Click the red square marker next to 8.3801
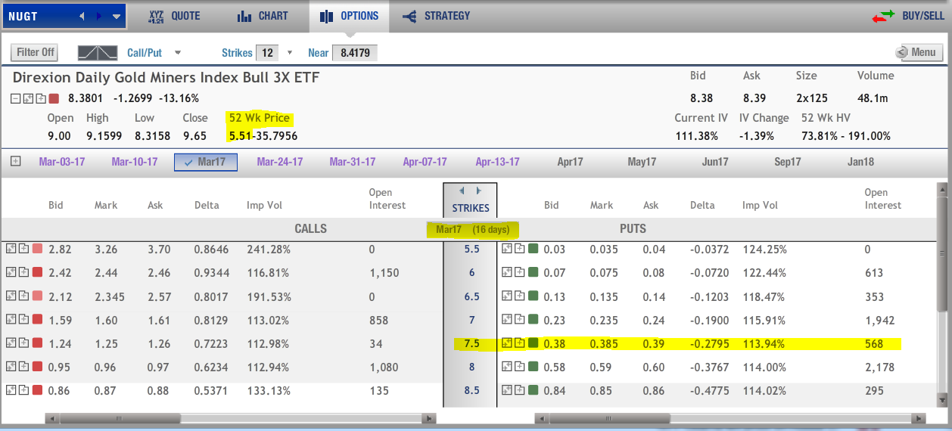Image resolution: width=952 pixels, height=431 pixels. point(54,98)
